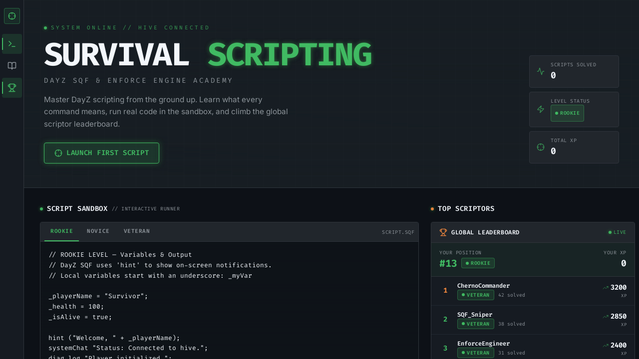Click the Level Status lightning bolt icon

541,109
